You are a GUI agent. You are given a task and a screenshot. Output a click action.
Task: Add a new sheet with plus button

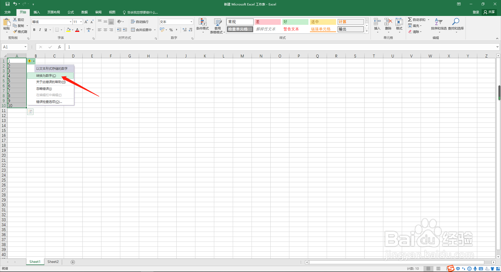pyautogui.click(x=73, y=262)
